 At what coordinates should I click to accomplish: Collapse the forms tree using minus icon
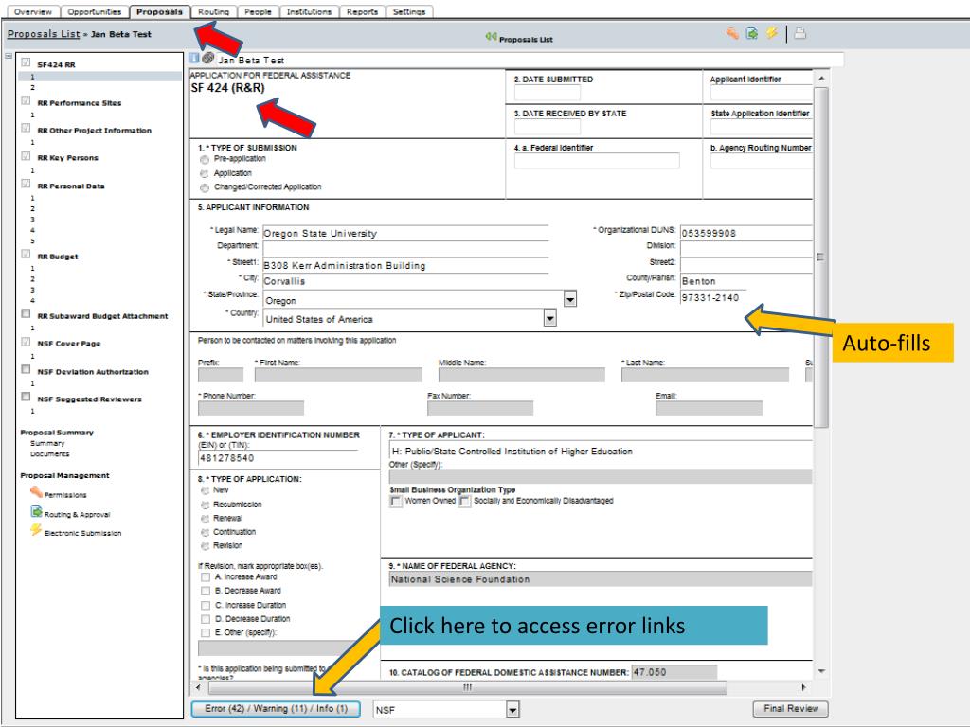[x=9, y=56]
